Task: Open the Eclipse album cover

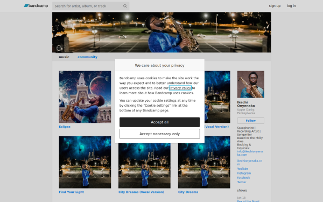Action: (x=85, y=97)
